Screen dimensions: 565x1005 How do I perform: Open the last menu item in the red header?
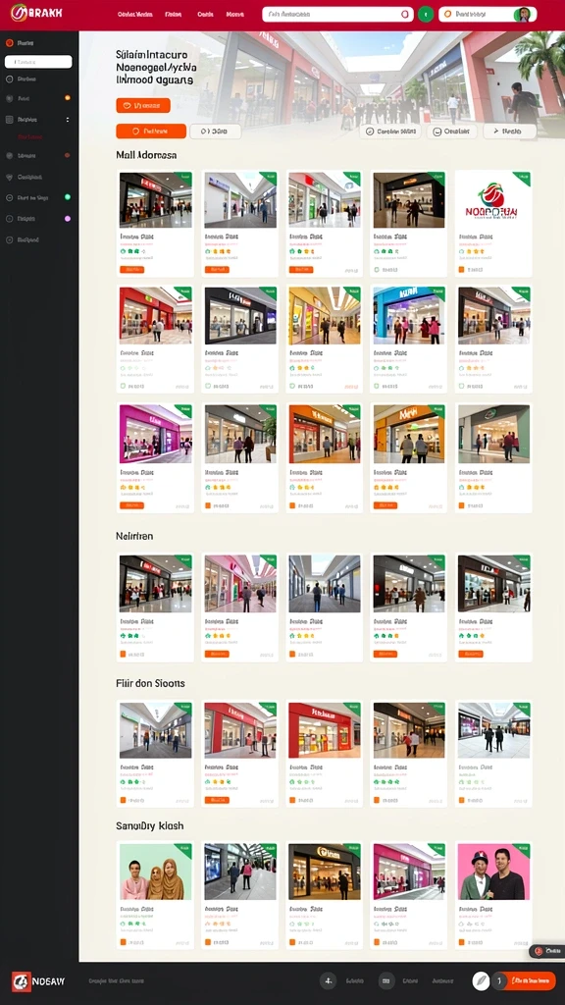(x=235, y=14)
